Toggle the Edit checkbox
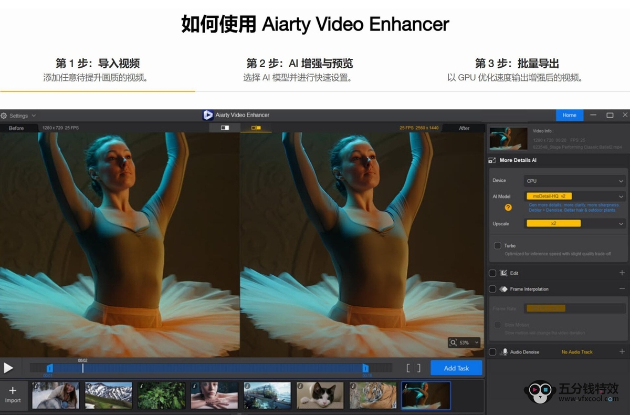The height and width of the screenshot is (415, 630). (x=492, y=273)
